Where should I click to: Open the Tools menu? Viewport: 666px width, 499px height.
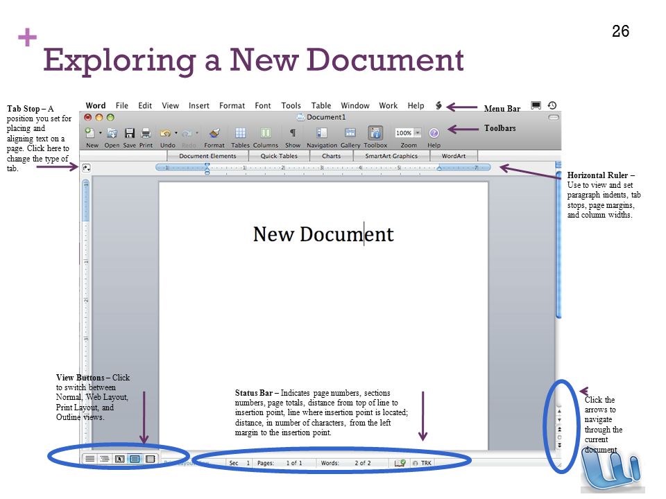[x=291, y=105]
